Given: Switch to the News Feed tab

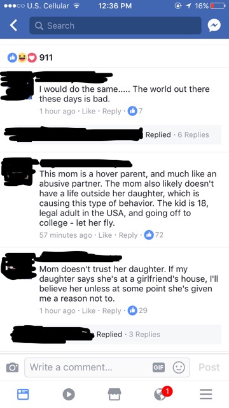Looking at the screenshot, I should (x=23, y=394).
